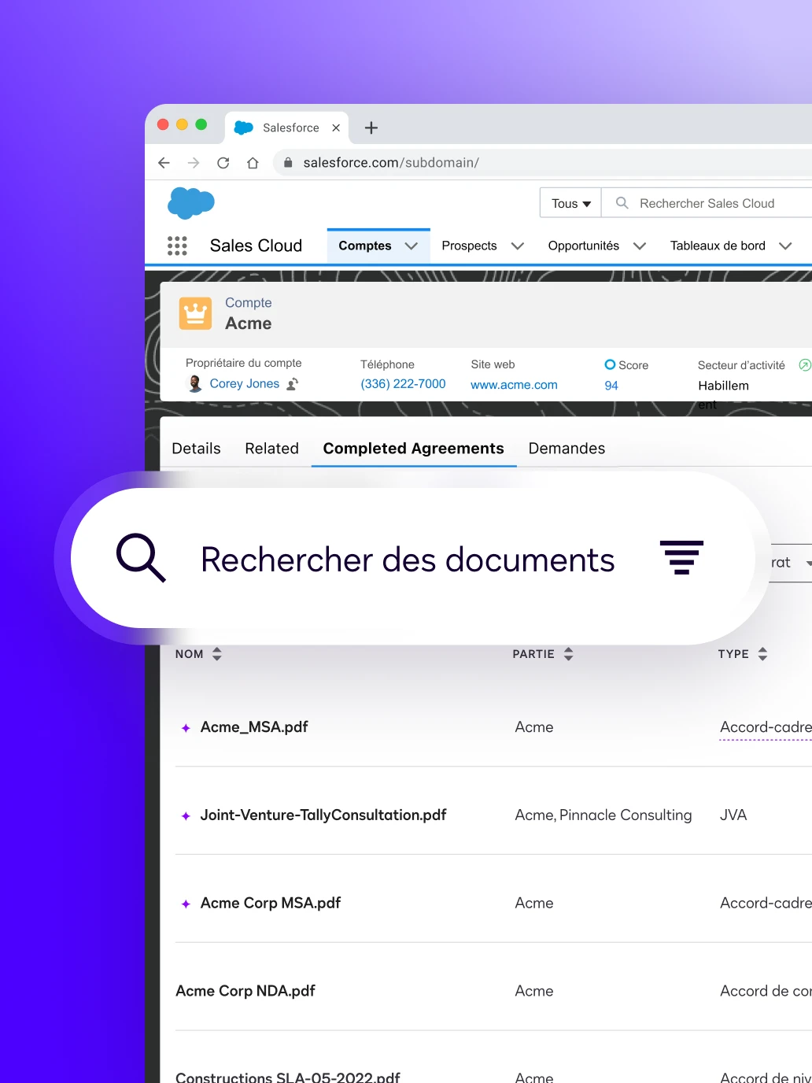Click the Habillement sector value
Screen dimensions: 812x1083
(x=723, y=395)
